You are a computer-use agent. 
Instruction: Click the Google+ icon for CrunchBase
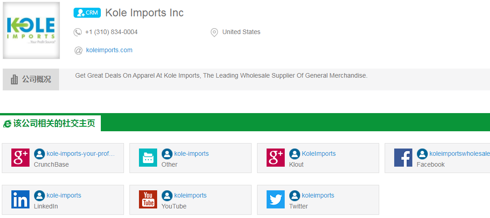pos(20,158)
